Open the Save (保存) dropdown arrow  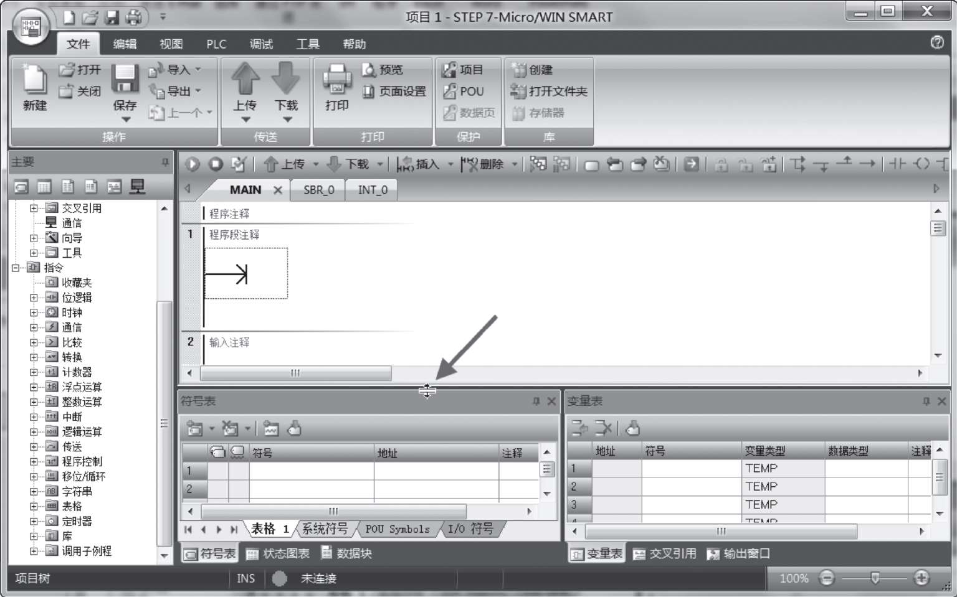point(125,120)
